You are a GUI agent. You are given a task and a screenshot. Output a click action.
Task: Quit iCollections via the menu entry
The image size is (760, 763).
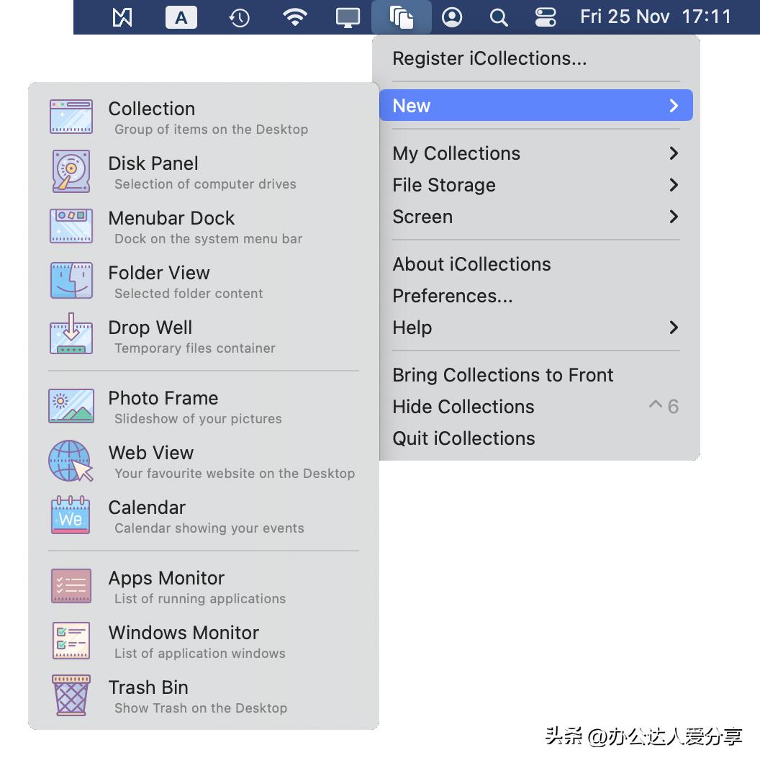(463, 438)
